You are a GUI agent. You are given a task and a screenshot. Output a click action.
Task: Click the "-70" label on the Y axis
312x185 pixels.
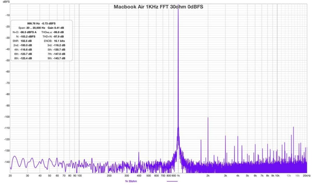point(7,83)
